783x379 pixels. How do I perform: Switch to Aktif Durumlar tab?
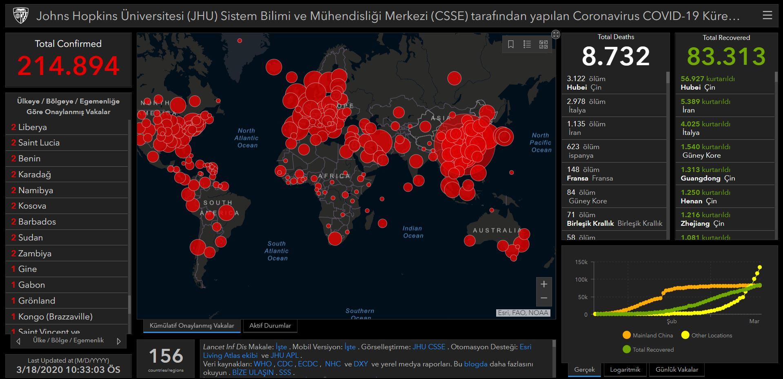click(270, 326)
